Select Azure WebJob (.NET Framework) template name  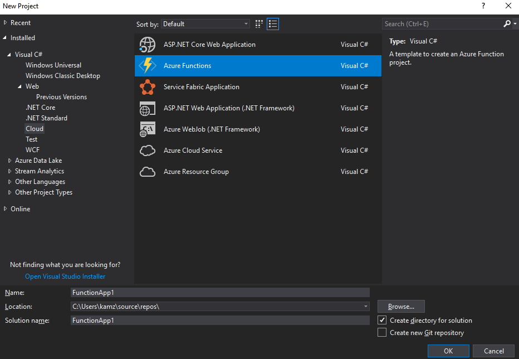[212, 129]
